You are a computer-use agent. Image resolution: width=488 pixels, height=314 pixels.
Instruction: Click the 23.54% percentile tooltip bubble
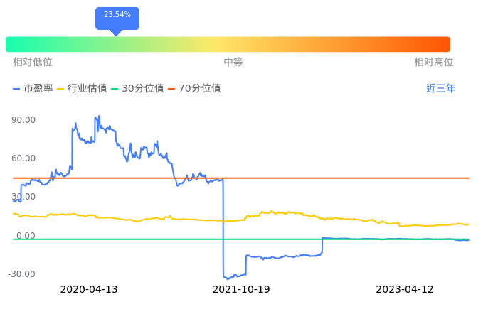pos(117,16)
